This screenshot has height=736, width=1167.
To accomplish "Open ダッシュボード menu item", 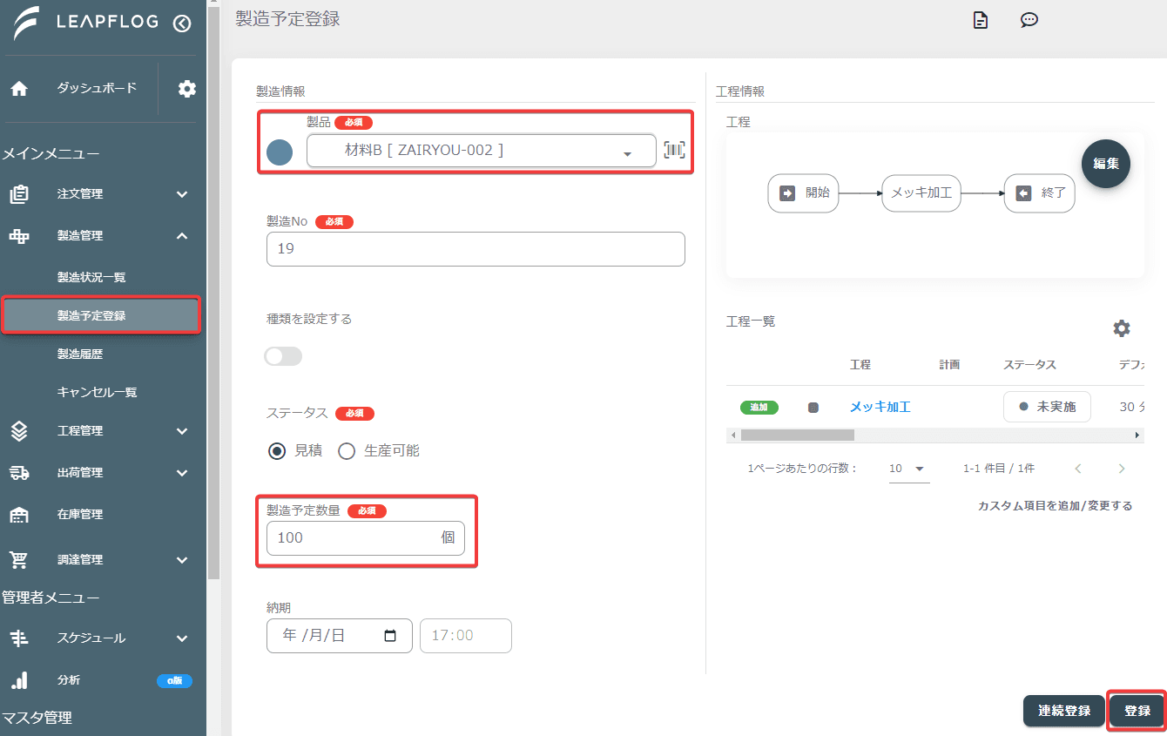I will (97, 88).
